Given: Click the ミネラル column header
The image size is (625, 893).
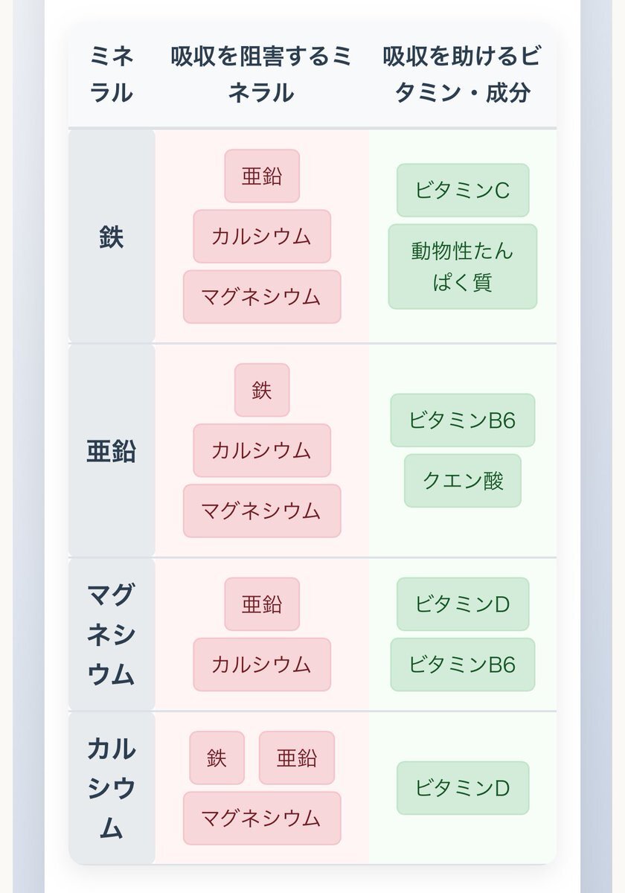Looking at the screenshot, I should pos(112,74).
